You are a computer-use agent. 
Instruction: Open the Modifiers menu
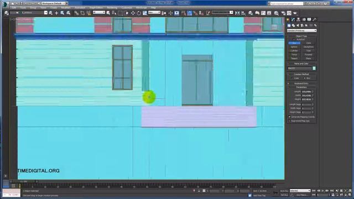coord(66,8)
